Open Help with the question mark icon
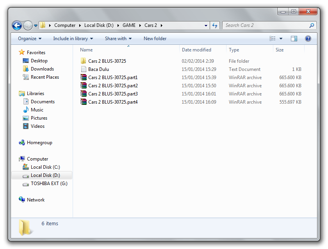The width and height of the screenshot is (328, 249). (308, 39)
